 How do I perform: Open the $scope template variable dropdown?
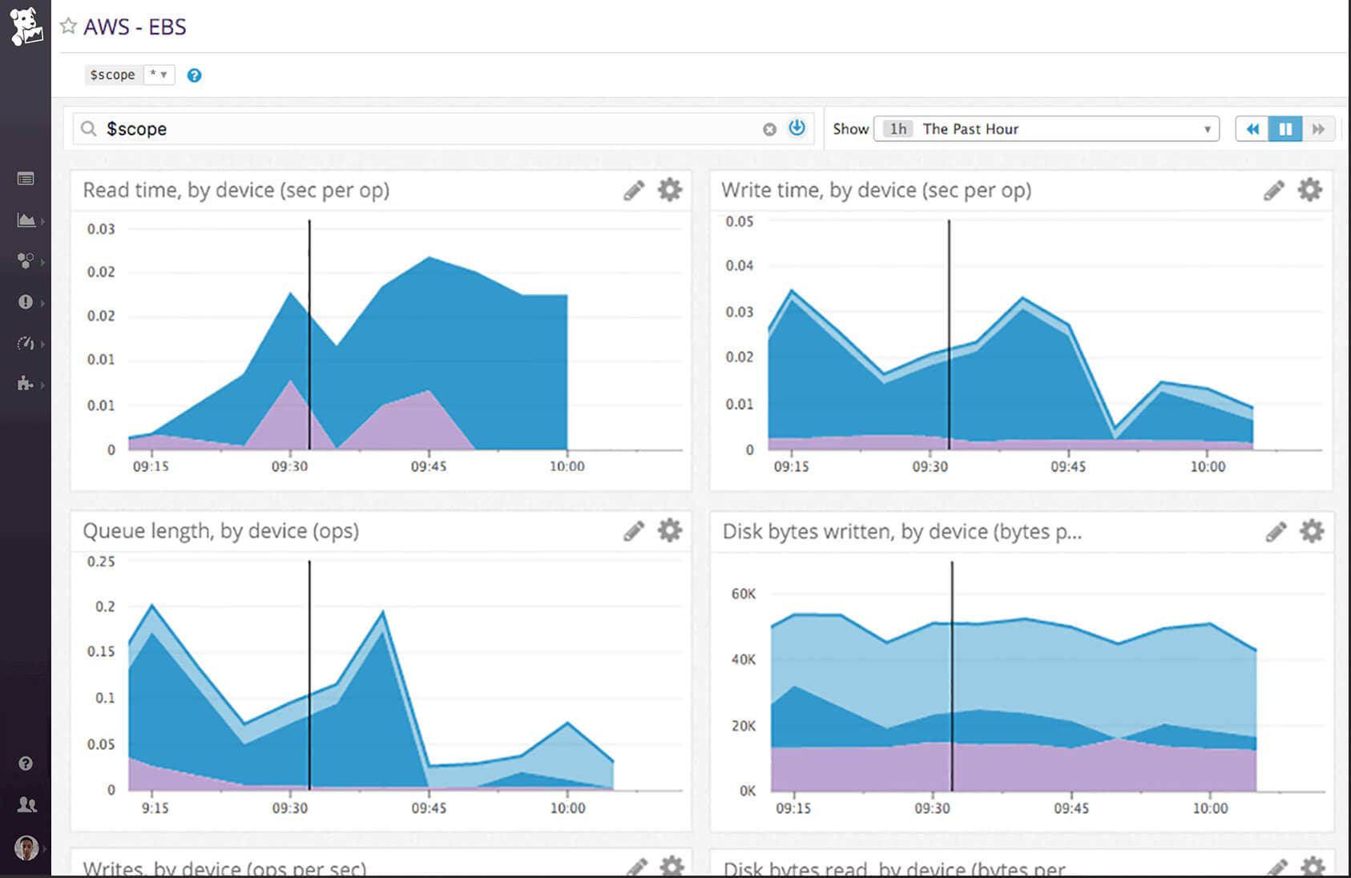[160, 75]
